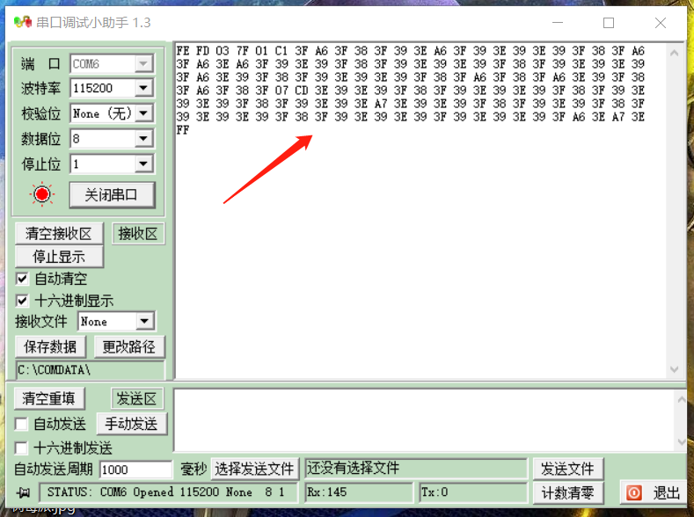Image resolution: width=694 pixels, height=517 pixels.
Task: Toggle the 自动清空 checkbox
Action: (x=22, y=279)
